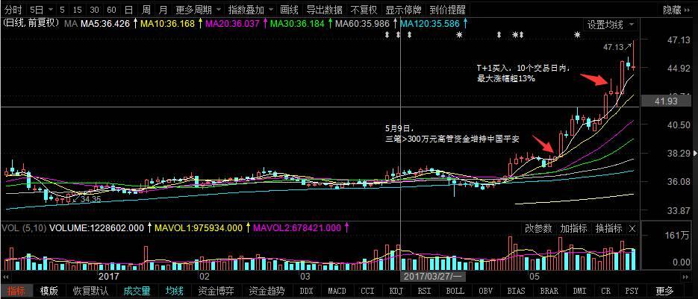Open 到价提醒 price alert

pyautogui.click(x=447, y=10)
